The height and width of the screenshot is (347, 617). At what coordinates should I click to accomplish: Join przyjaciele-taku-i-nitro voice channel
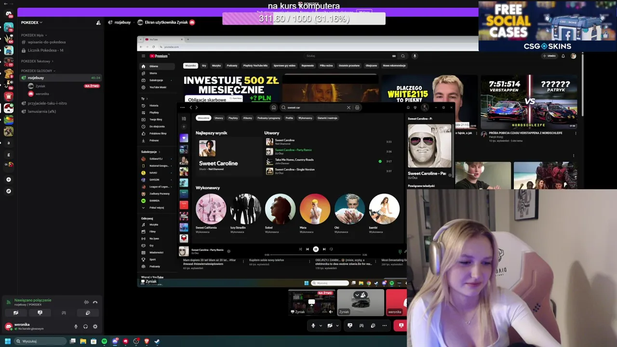point(47,103)
